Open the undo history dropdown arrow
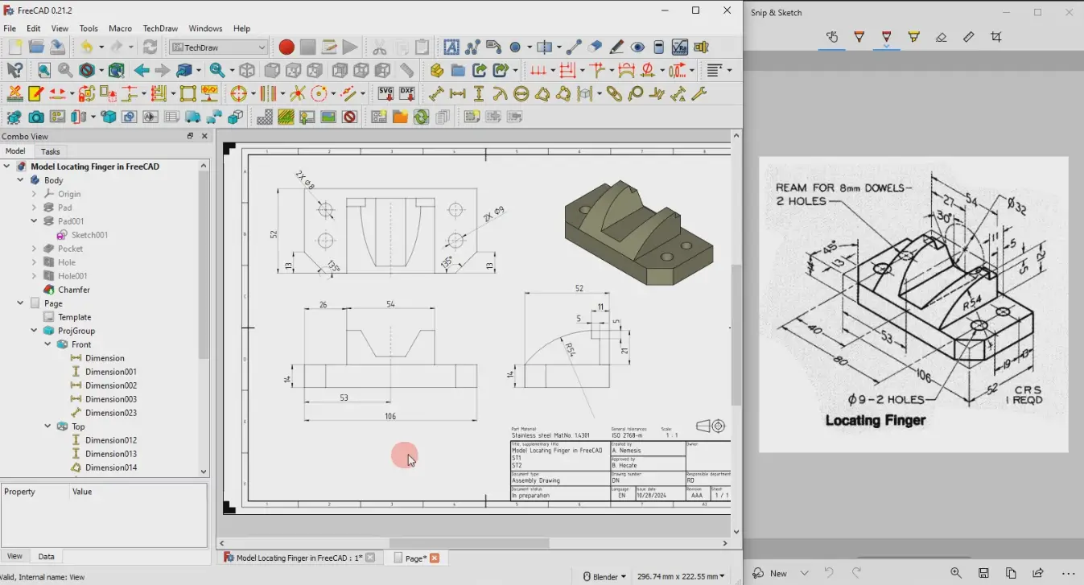This screenshot has height=585, width=1084. [101, 47]
